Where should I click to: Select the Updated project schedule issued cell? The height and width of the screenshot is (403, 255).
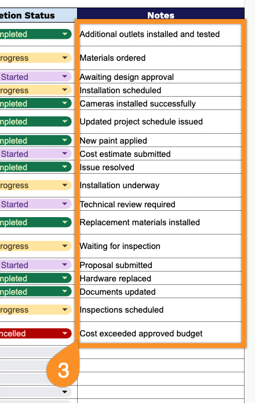coord(161,122)
